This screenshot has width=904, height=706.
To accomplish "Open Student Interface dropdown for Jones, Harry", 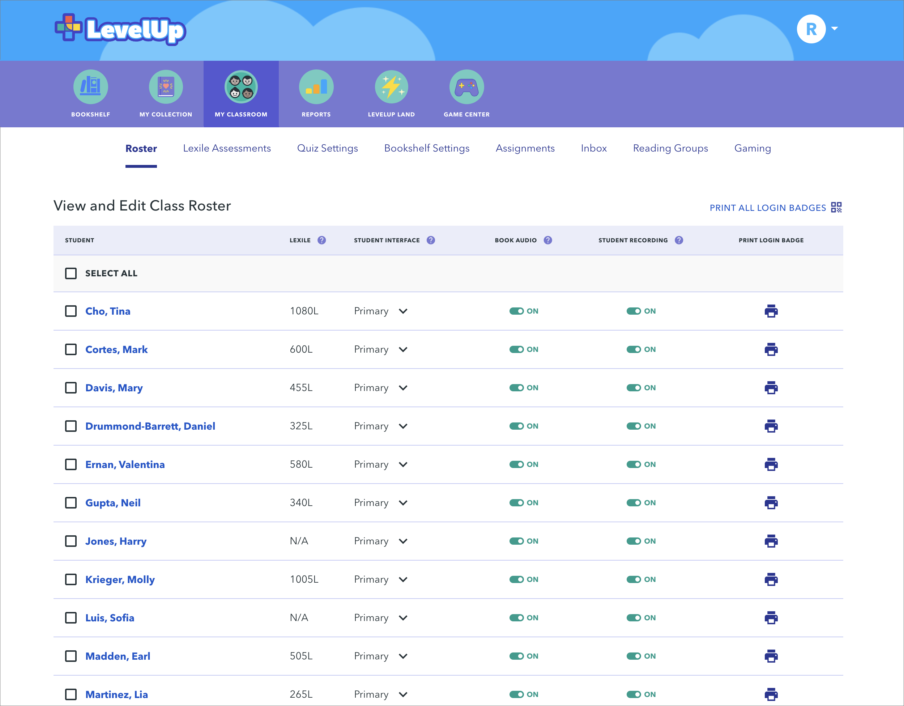I will [403, 541].
